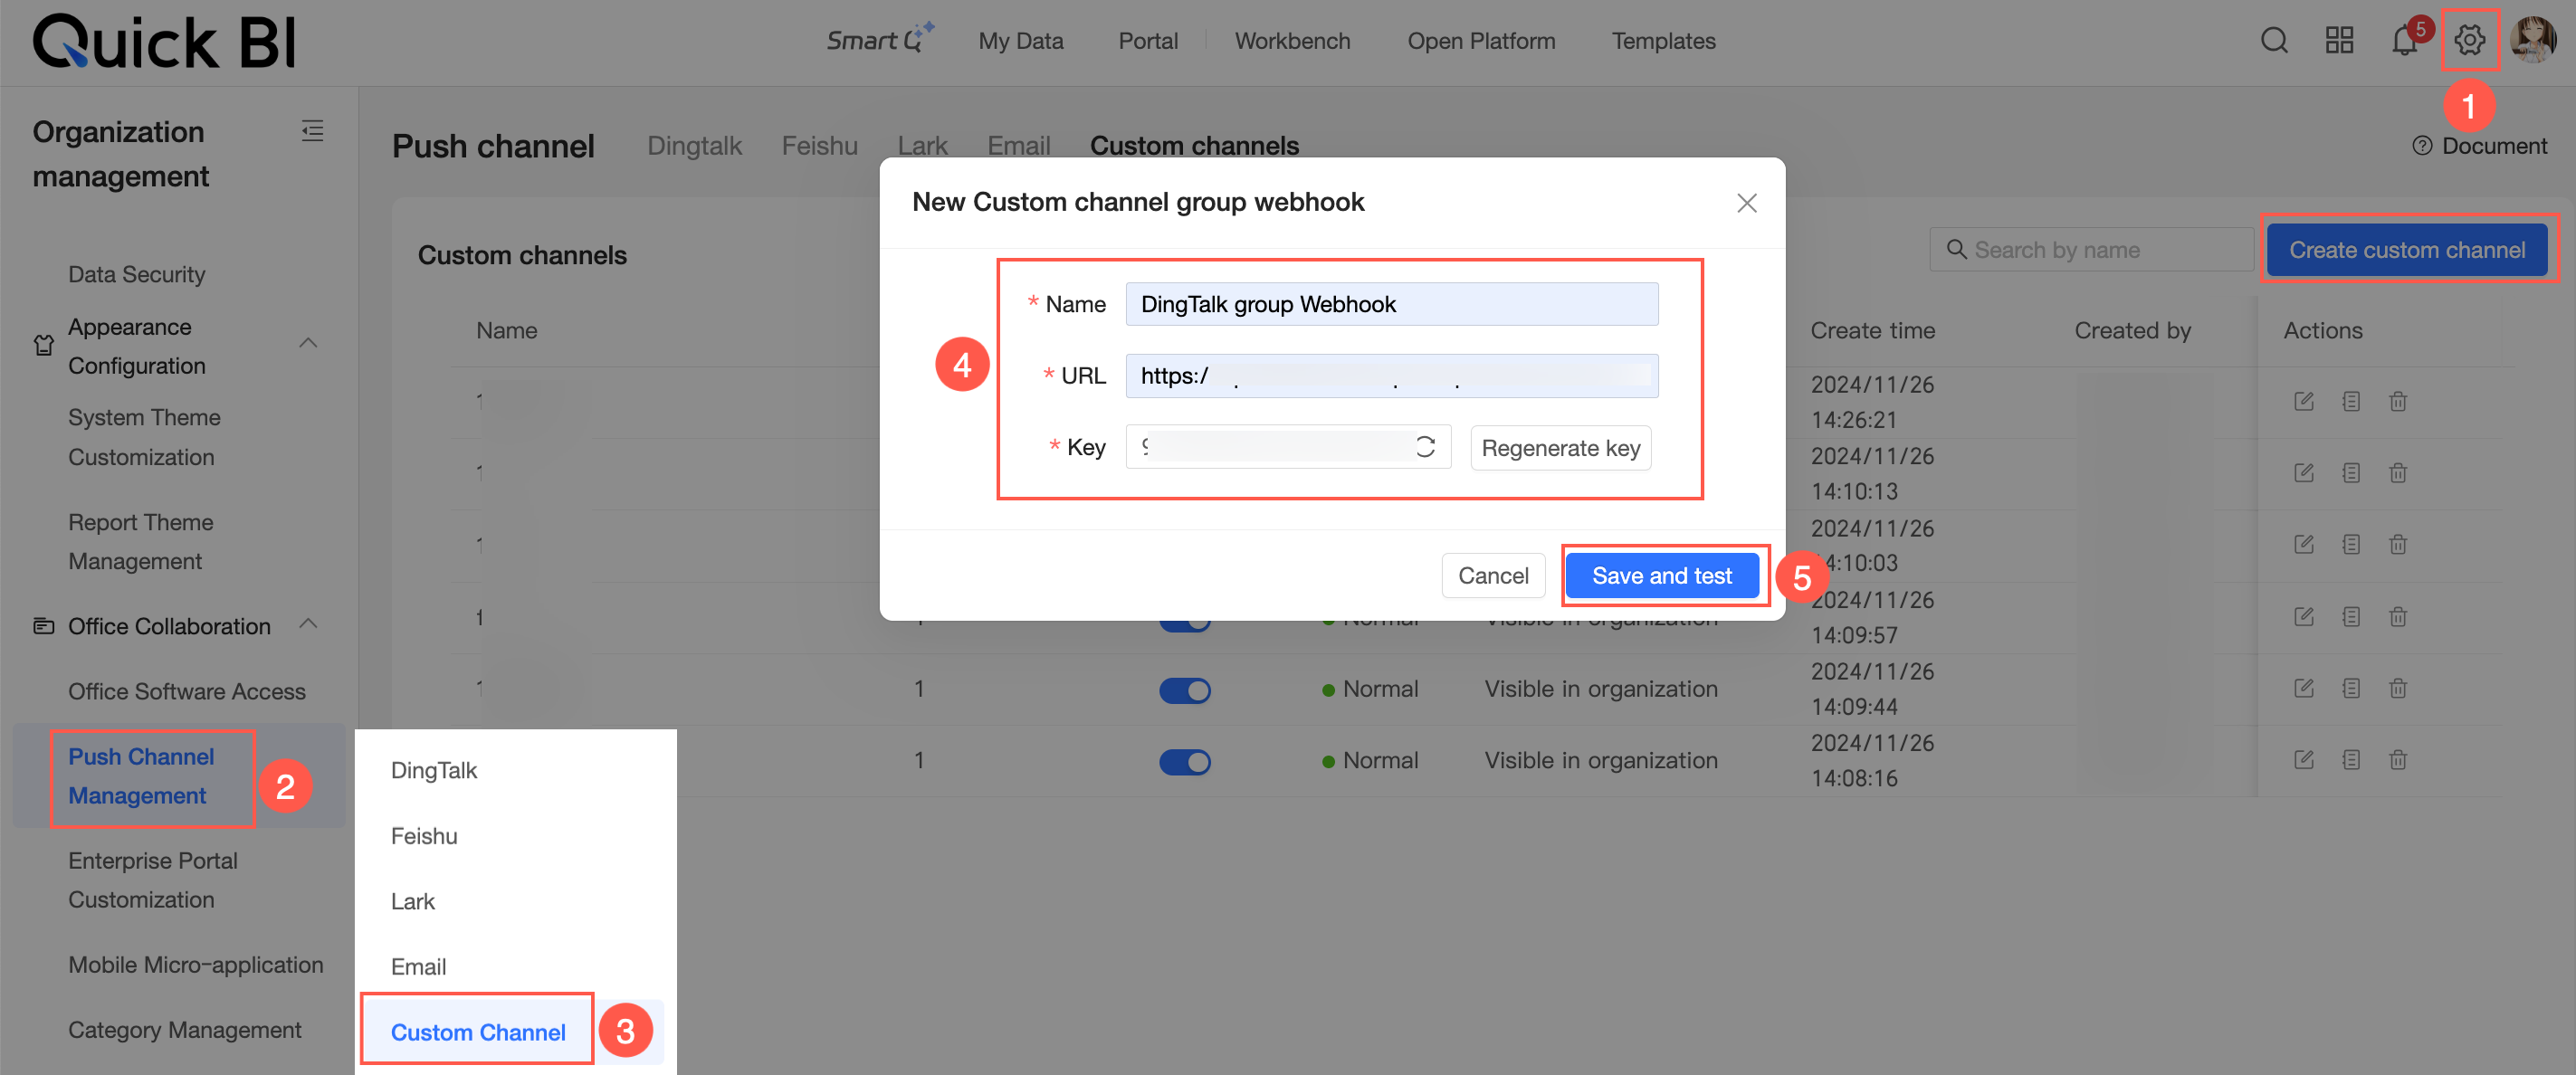2576x1075 pixels.
Task: Click the notification bell icon
Action: 2404,41
